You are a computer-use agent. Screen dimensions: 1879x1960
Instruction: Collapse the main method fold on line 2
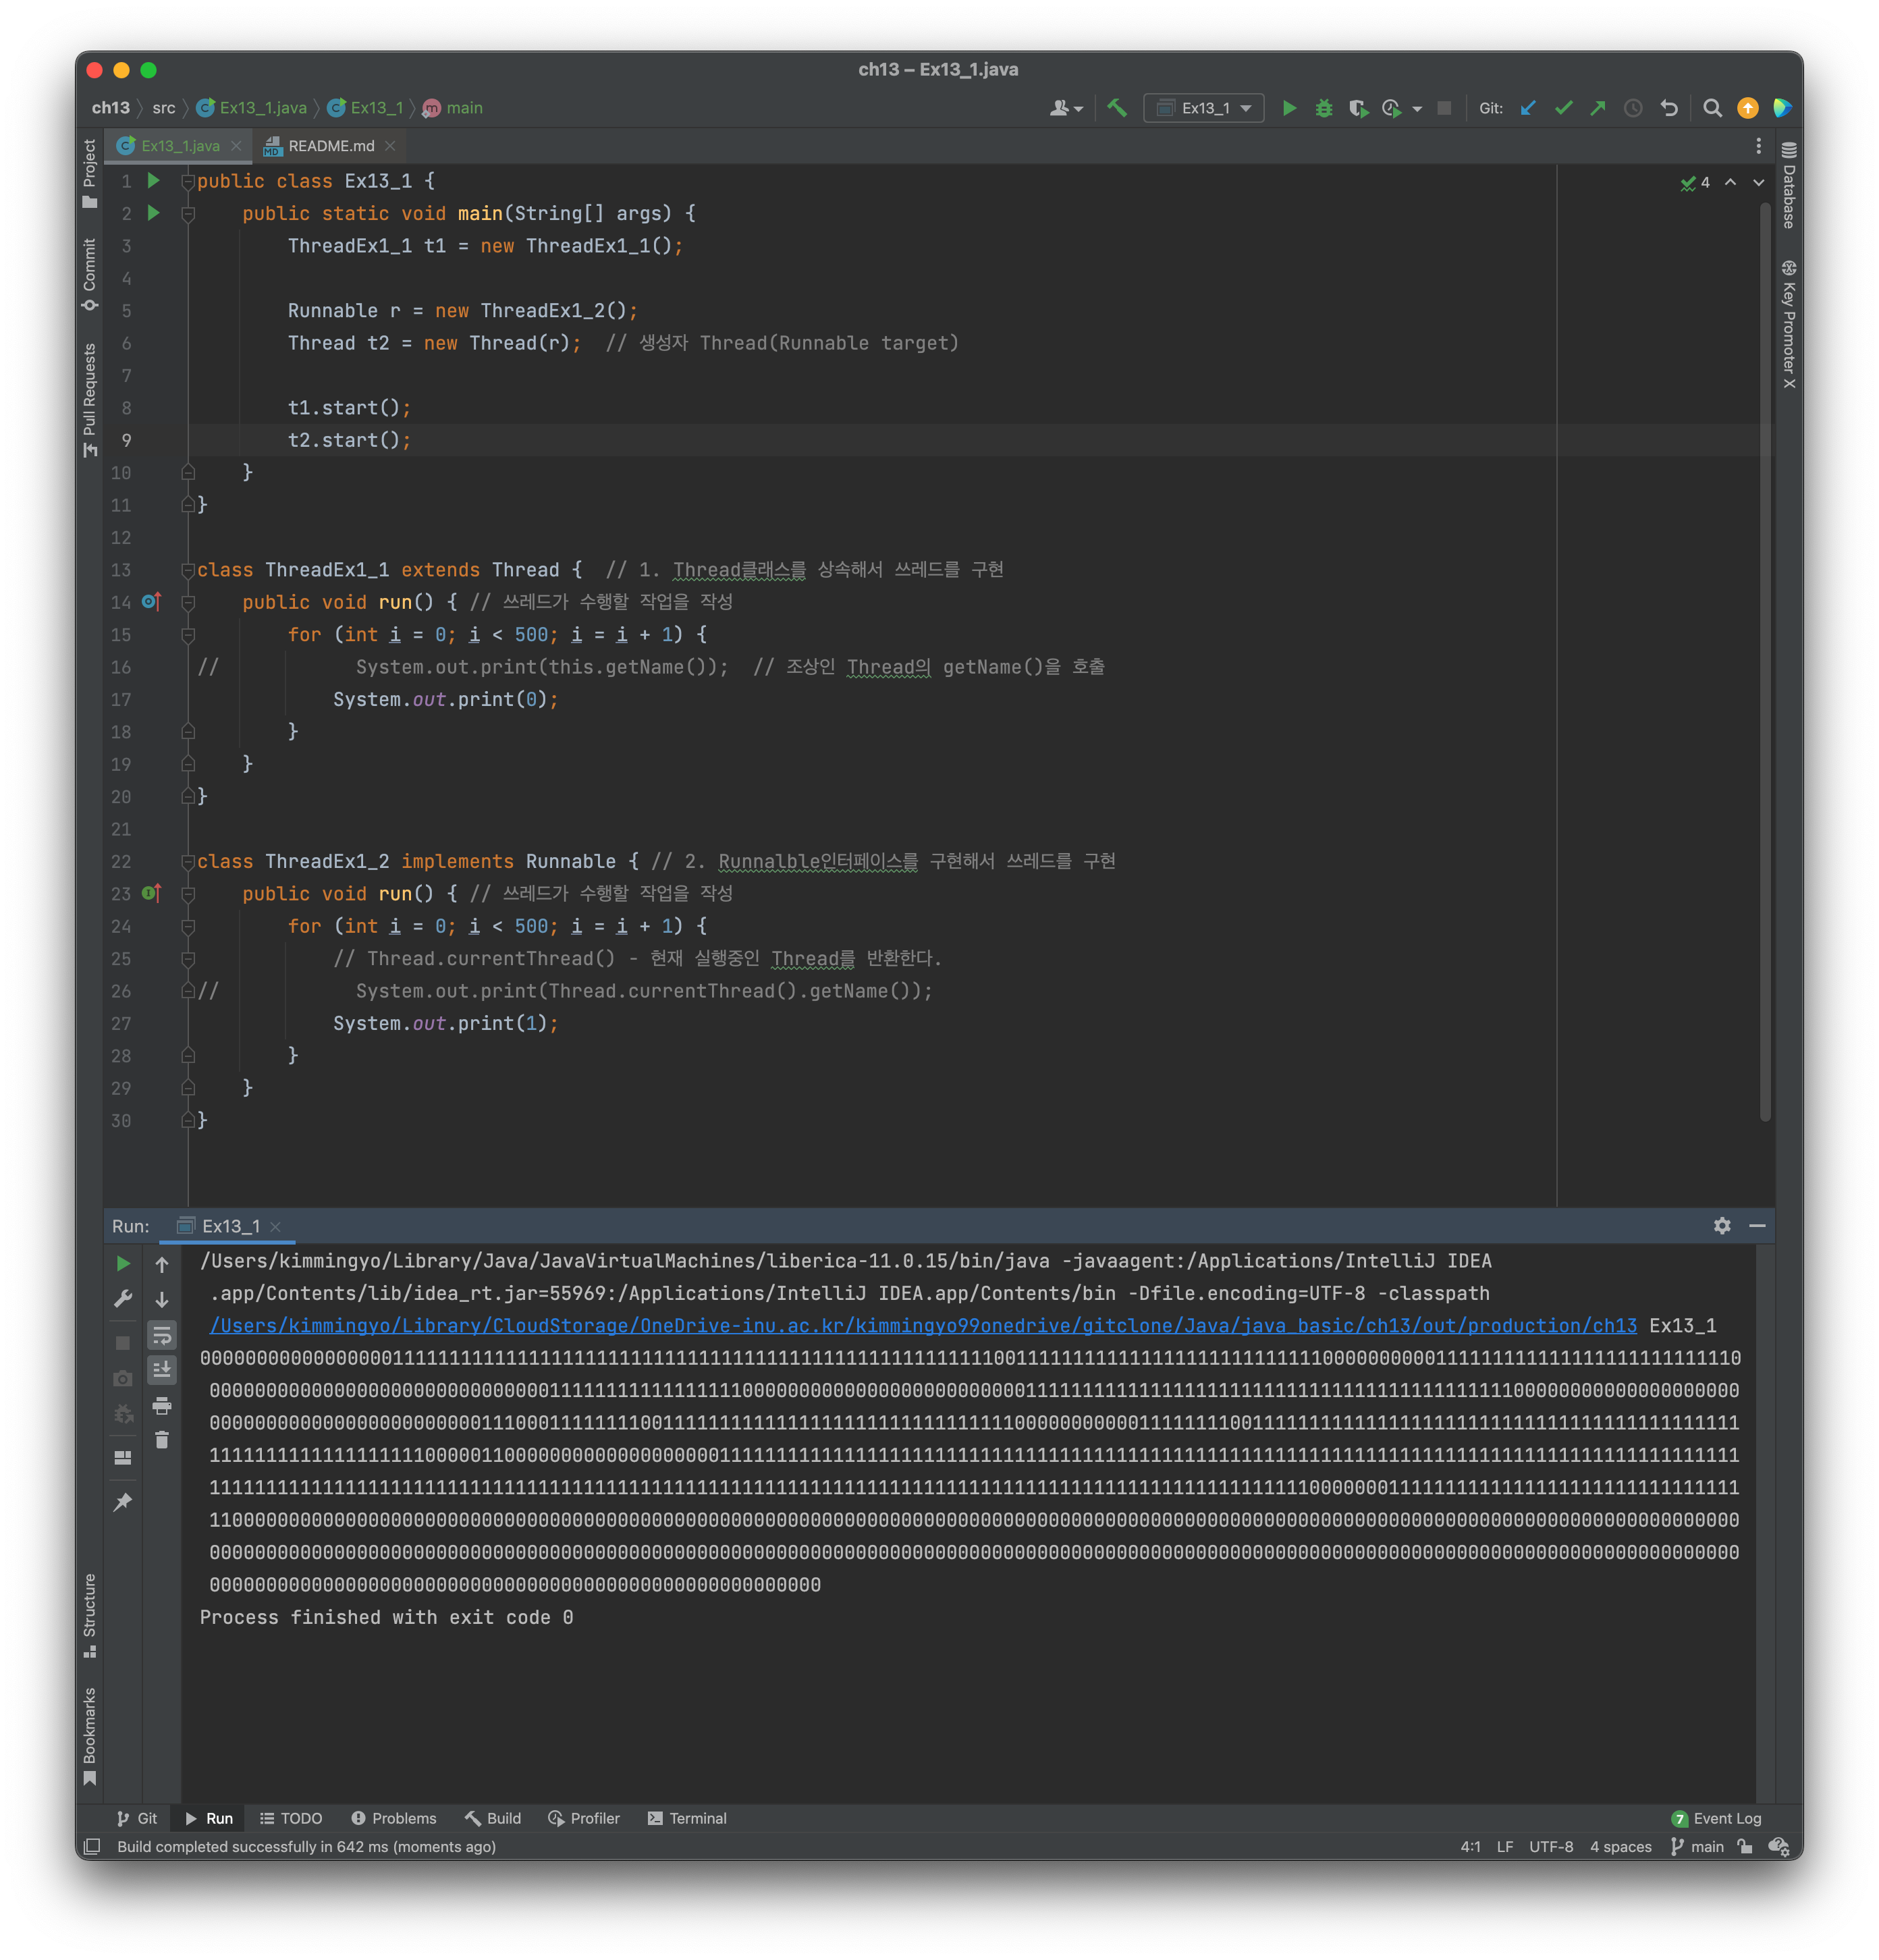[188, 214]
